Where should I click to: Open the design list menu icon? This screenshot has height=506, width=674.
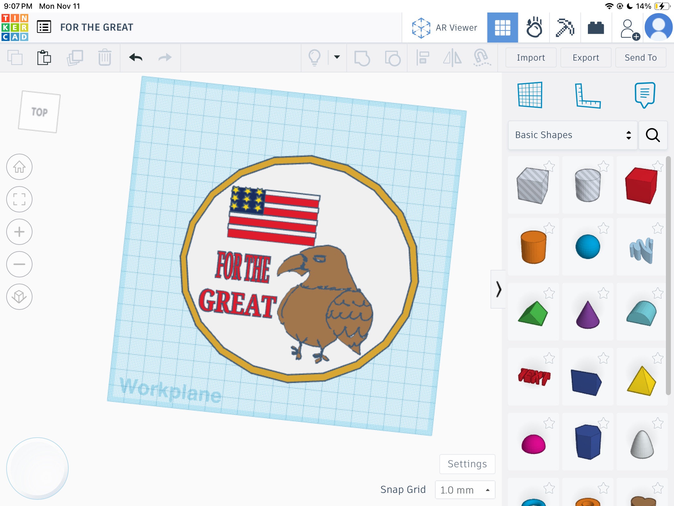click(44, 27)
